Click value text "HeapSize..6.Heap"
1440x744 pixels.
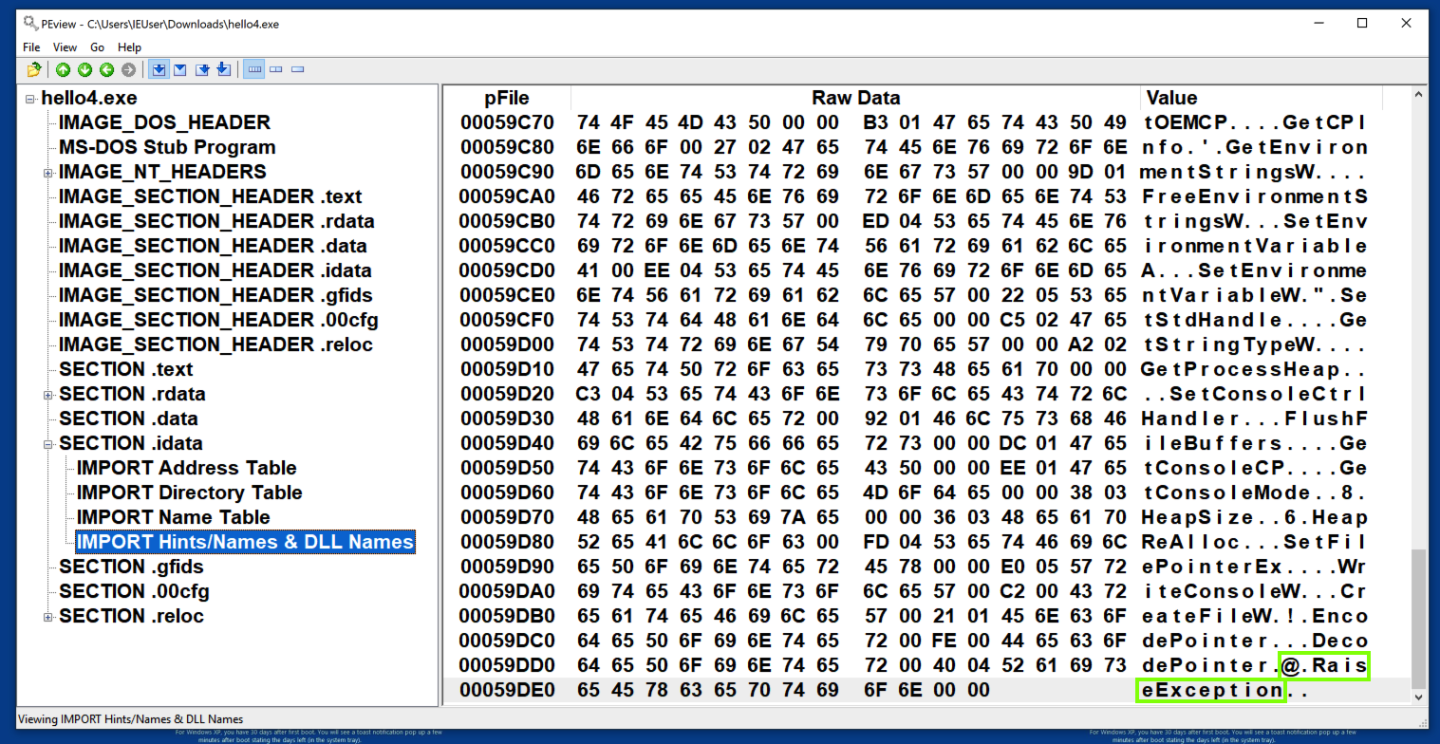point(1254,517)
